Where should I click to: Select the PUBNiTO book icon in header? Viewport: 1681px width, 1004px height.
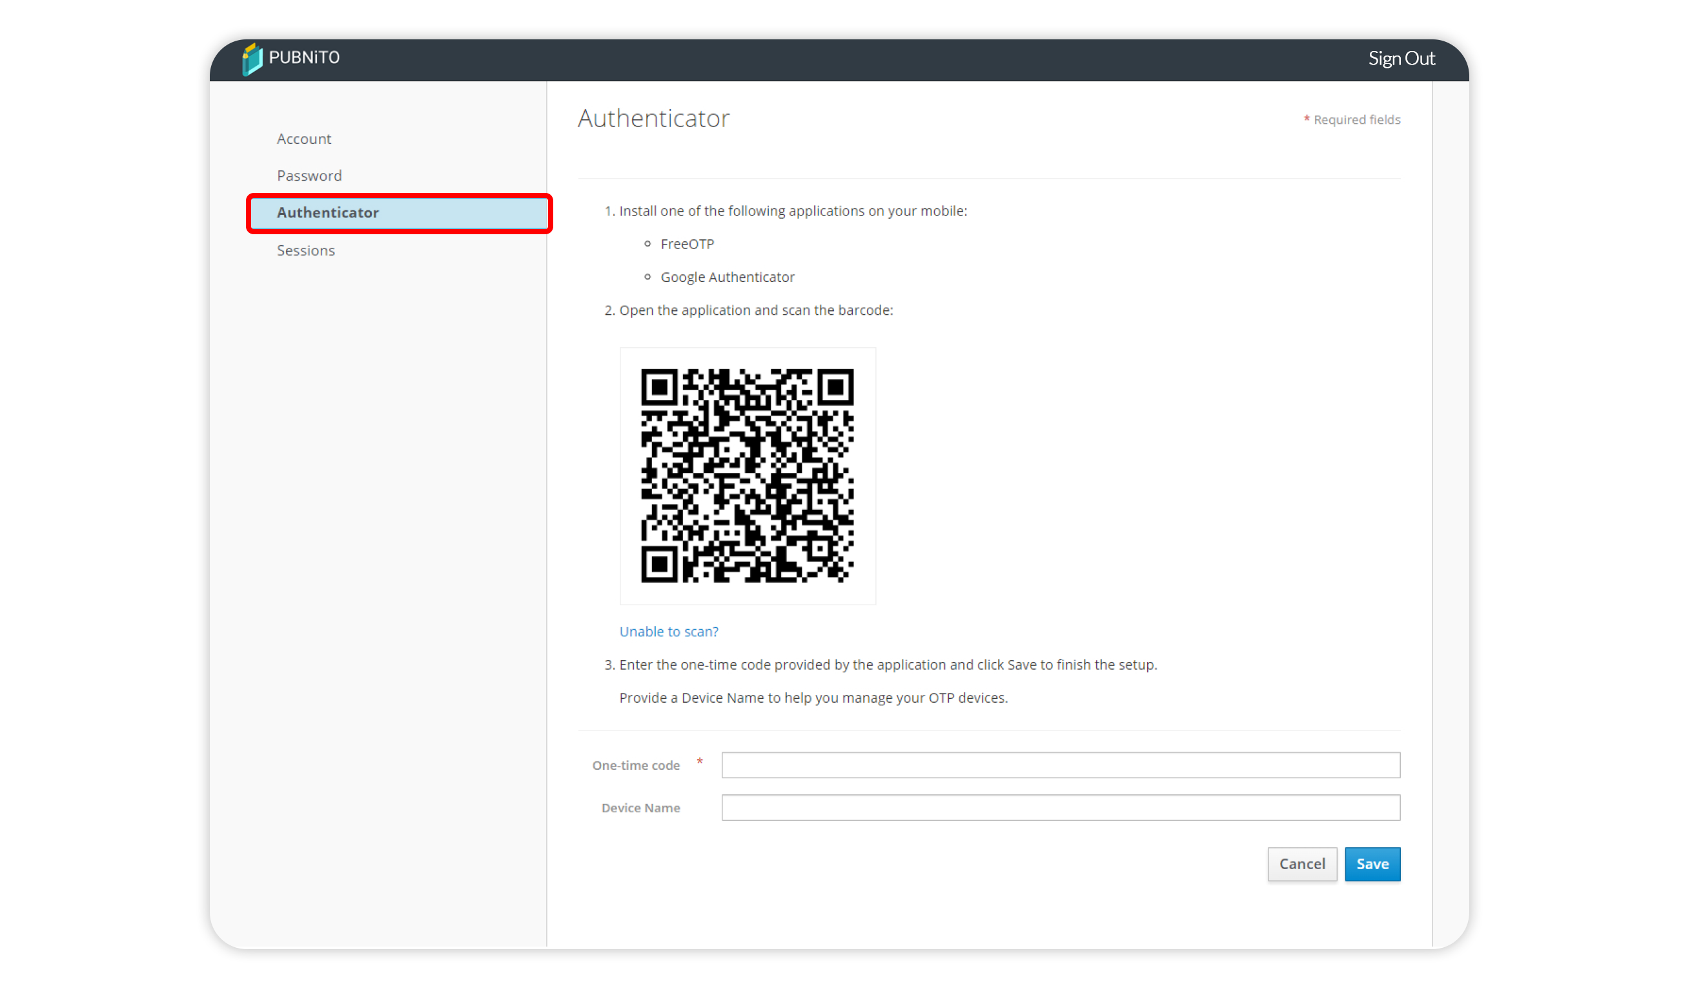coord(252,58)
